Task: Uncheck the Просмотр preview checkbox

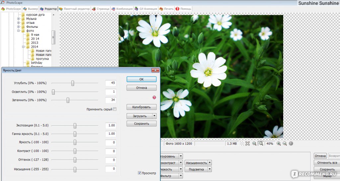Action: tap(139, 173)
